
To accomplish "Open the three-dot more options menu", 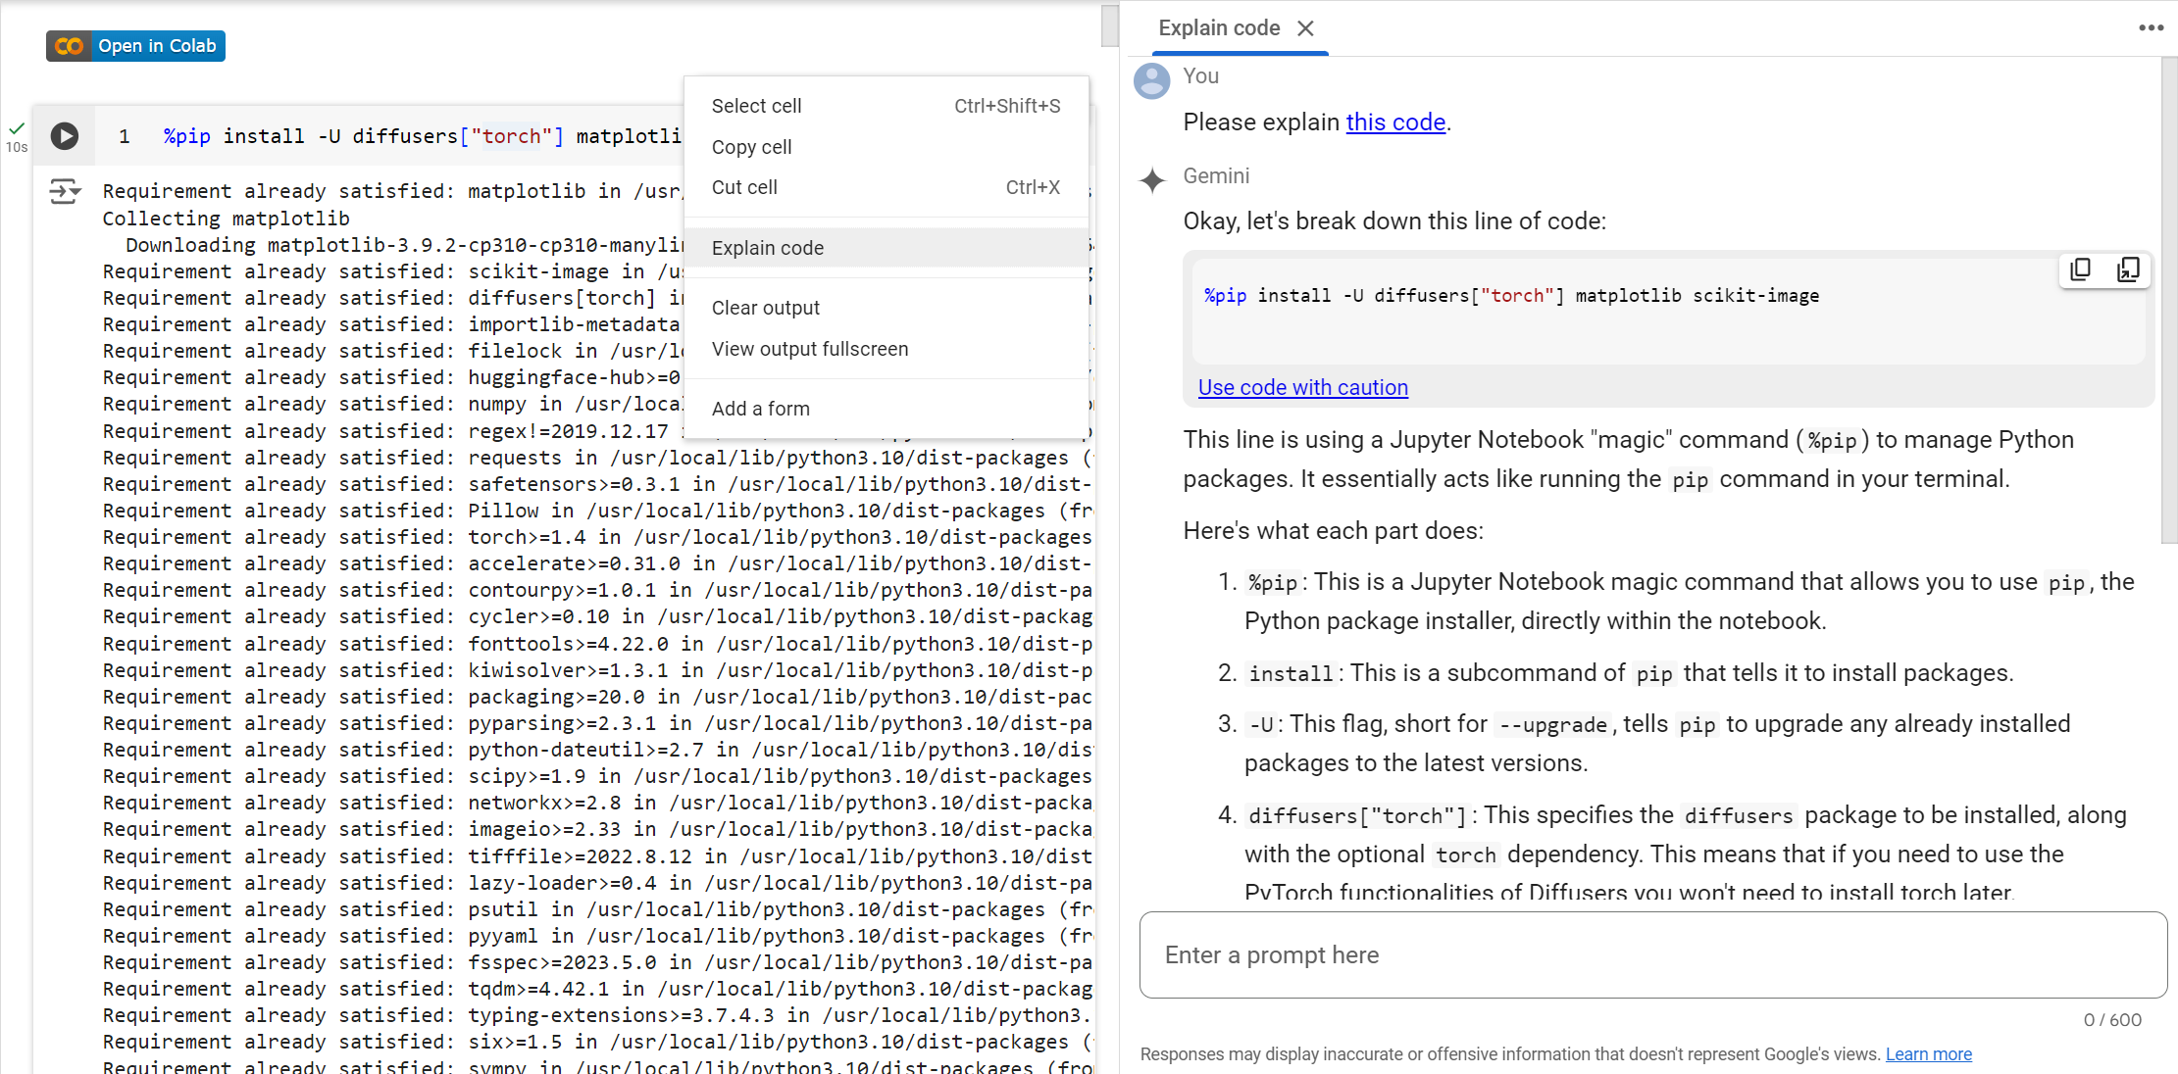I will point(2151,27).
